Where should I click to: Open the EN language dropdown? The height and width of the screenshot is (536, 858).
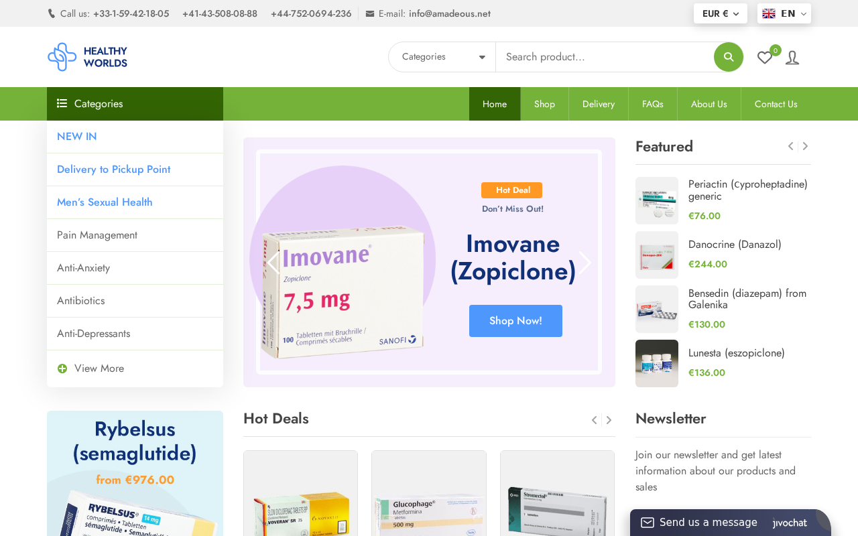click(784, 13)
